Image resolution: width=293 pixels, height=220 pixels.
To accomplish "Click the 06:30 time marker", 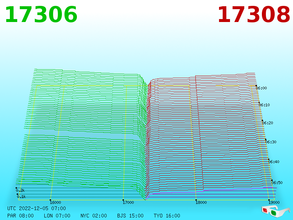I will coord(271,142).
